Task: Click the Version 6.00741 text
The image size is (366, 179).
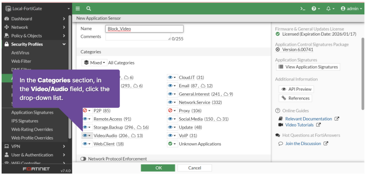Action: point(298,50)
